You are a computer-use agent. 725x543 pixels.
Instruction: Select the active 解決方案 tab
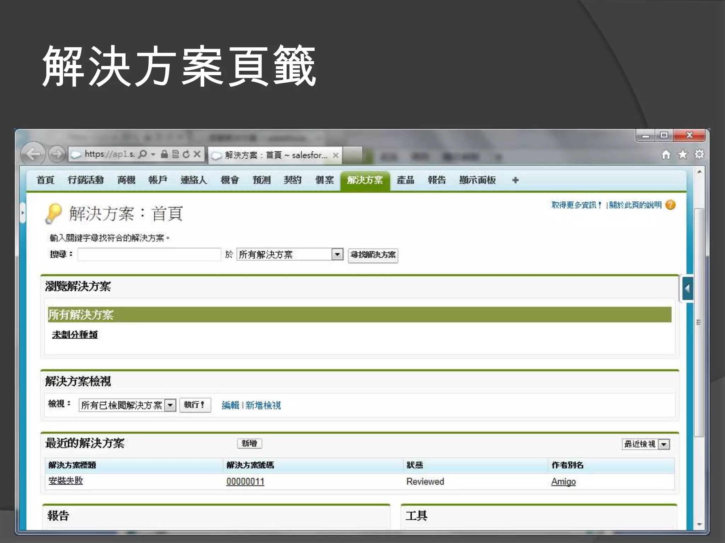365,181
